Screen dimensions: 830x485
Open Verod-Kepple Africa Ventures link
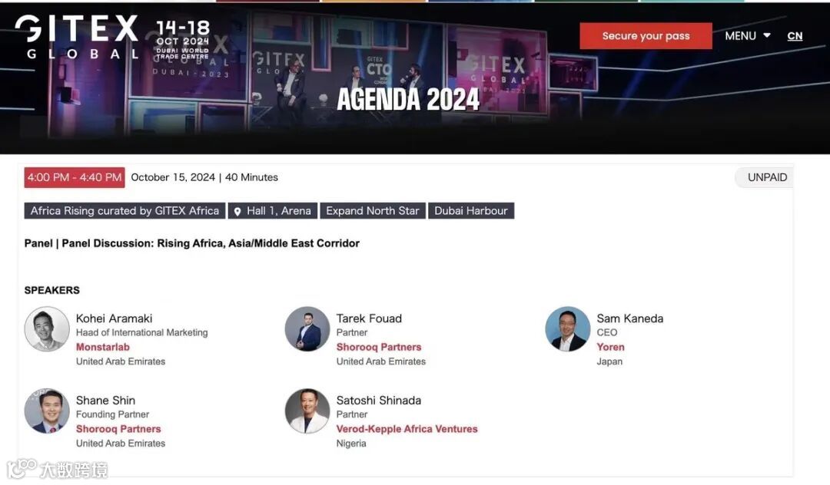click(x=407, y=429)
